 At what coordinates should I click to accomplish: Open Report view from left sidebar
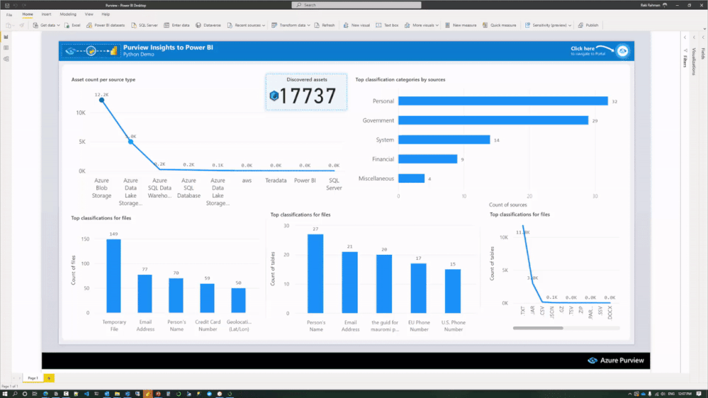pyautogui.click(x=6, y=37)
